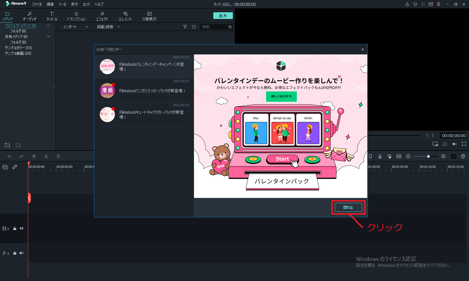Open the Filmstock manga sticker pack message
The height and width of the screenshot is (281, 469).
(x=145, y=91)
